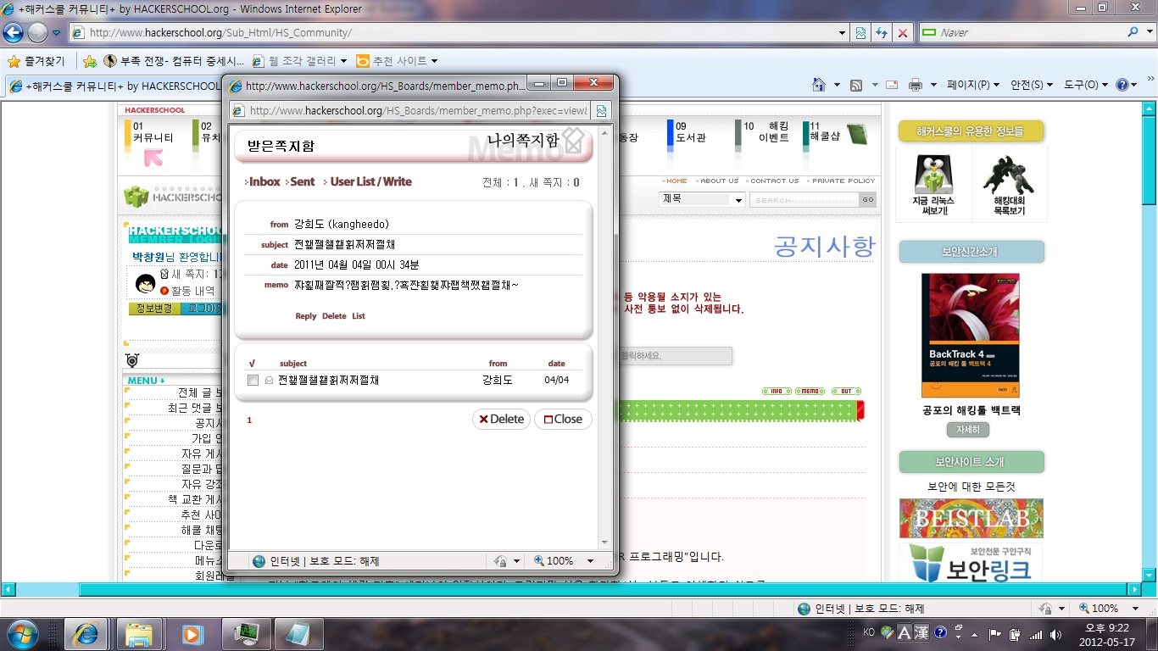Click the Refresh arrows icon

(882, 33)
